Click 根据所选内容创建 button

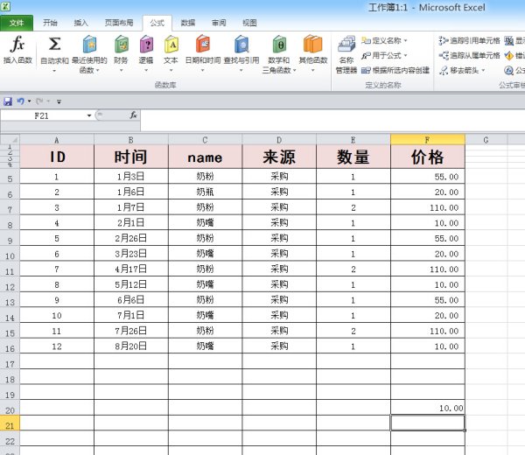[395, 70]
